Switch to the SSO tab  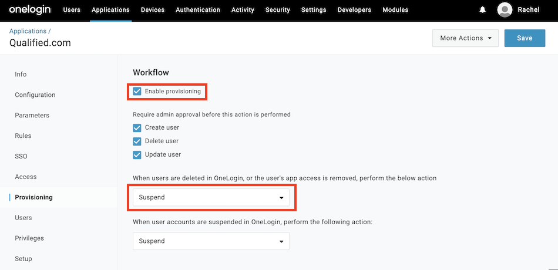tap(21, 156)
